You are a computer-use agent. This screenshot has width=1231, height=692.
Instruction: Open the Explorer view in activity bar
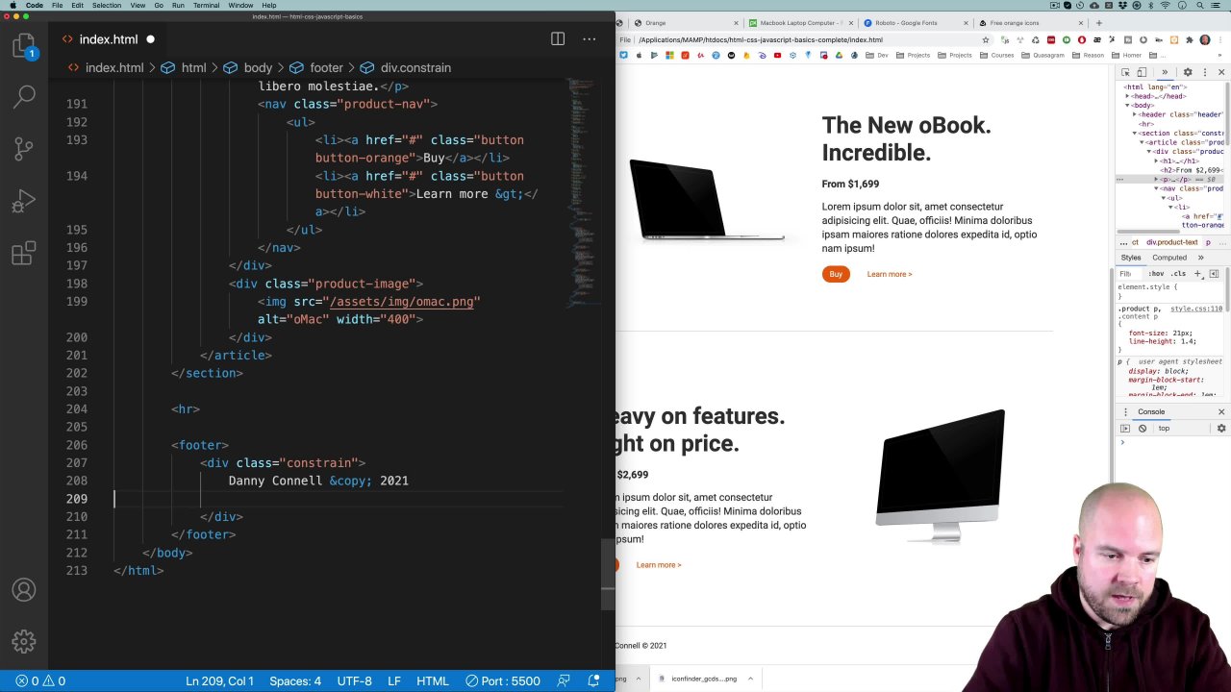click(x=24, y=45)
